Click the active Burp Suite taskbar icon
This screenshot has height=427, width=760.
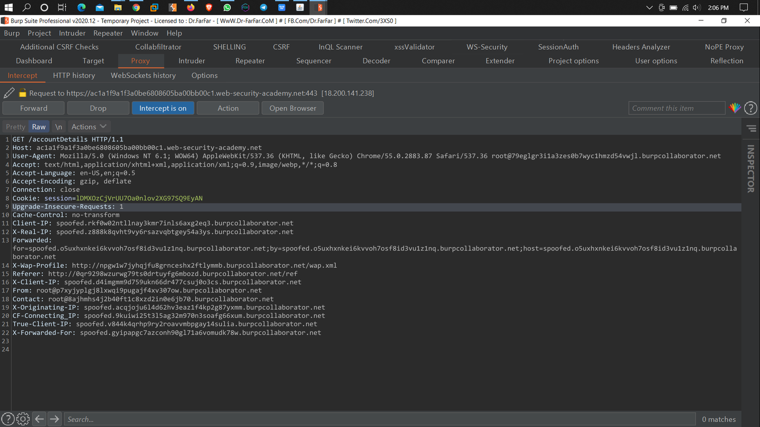[319, 8]
